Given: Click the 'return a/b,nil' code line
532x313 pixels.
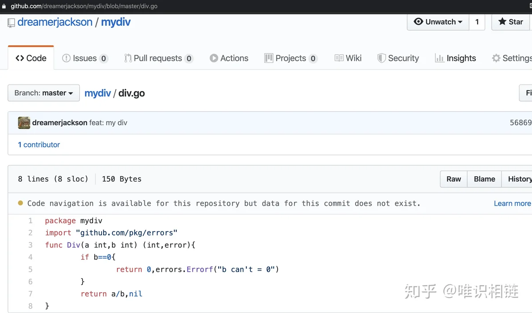Looking at the screenshot, I should [x=111, y=294].
